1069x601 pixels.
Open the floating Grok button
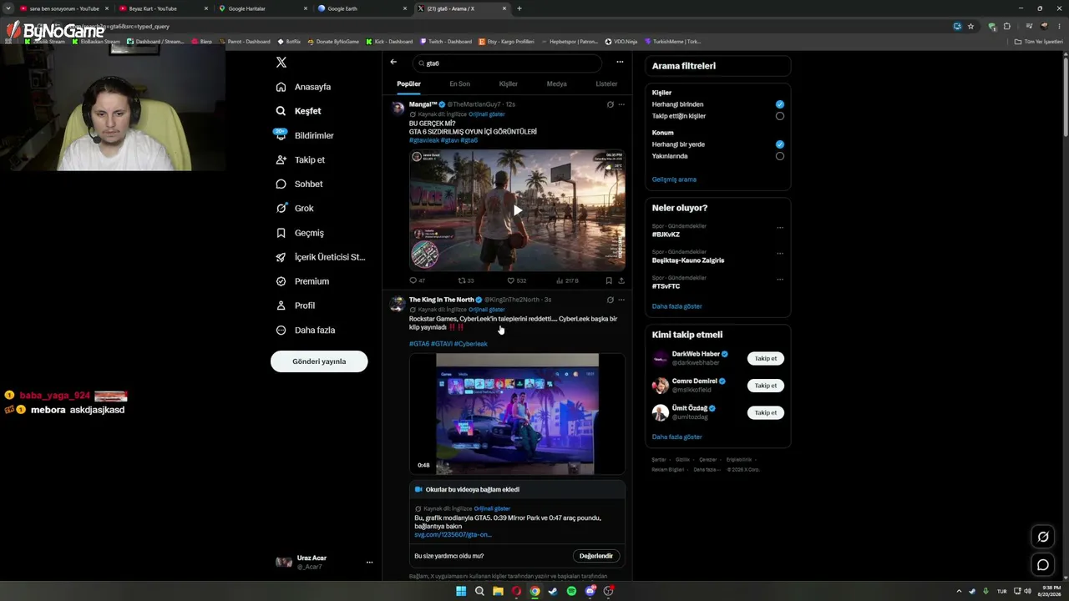click(1043, 537)
